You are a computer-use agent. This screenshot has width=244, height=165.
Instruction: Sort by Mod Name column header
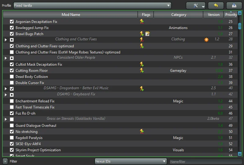point(70,14)
